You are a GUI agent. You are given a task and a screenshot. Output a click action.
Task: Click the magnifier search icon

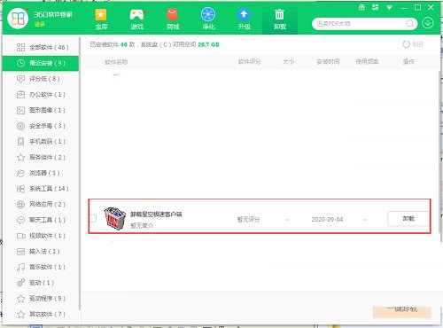coord(409,24)
